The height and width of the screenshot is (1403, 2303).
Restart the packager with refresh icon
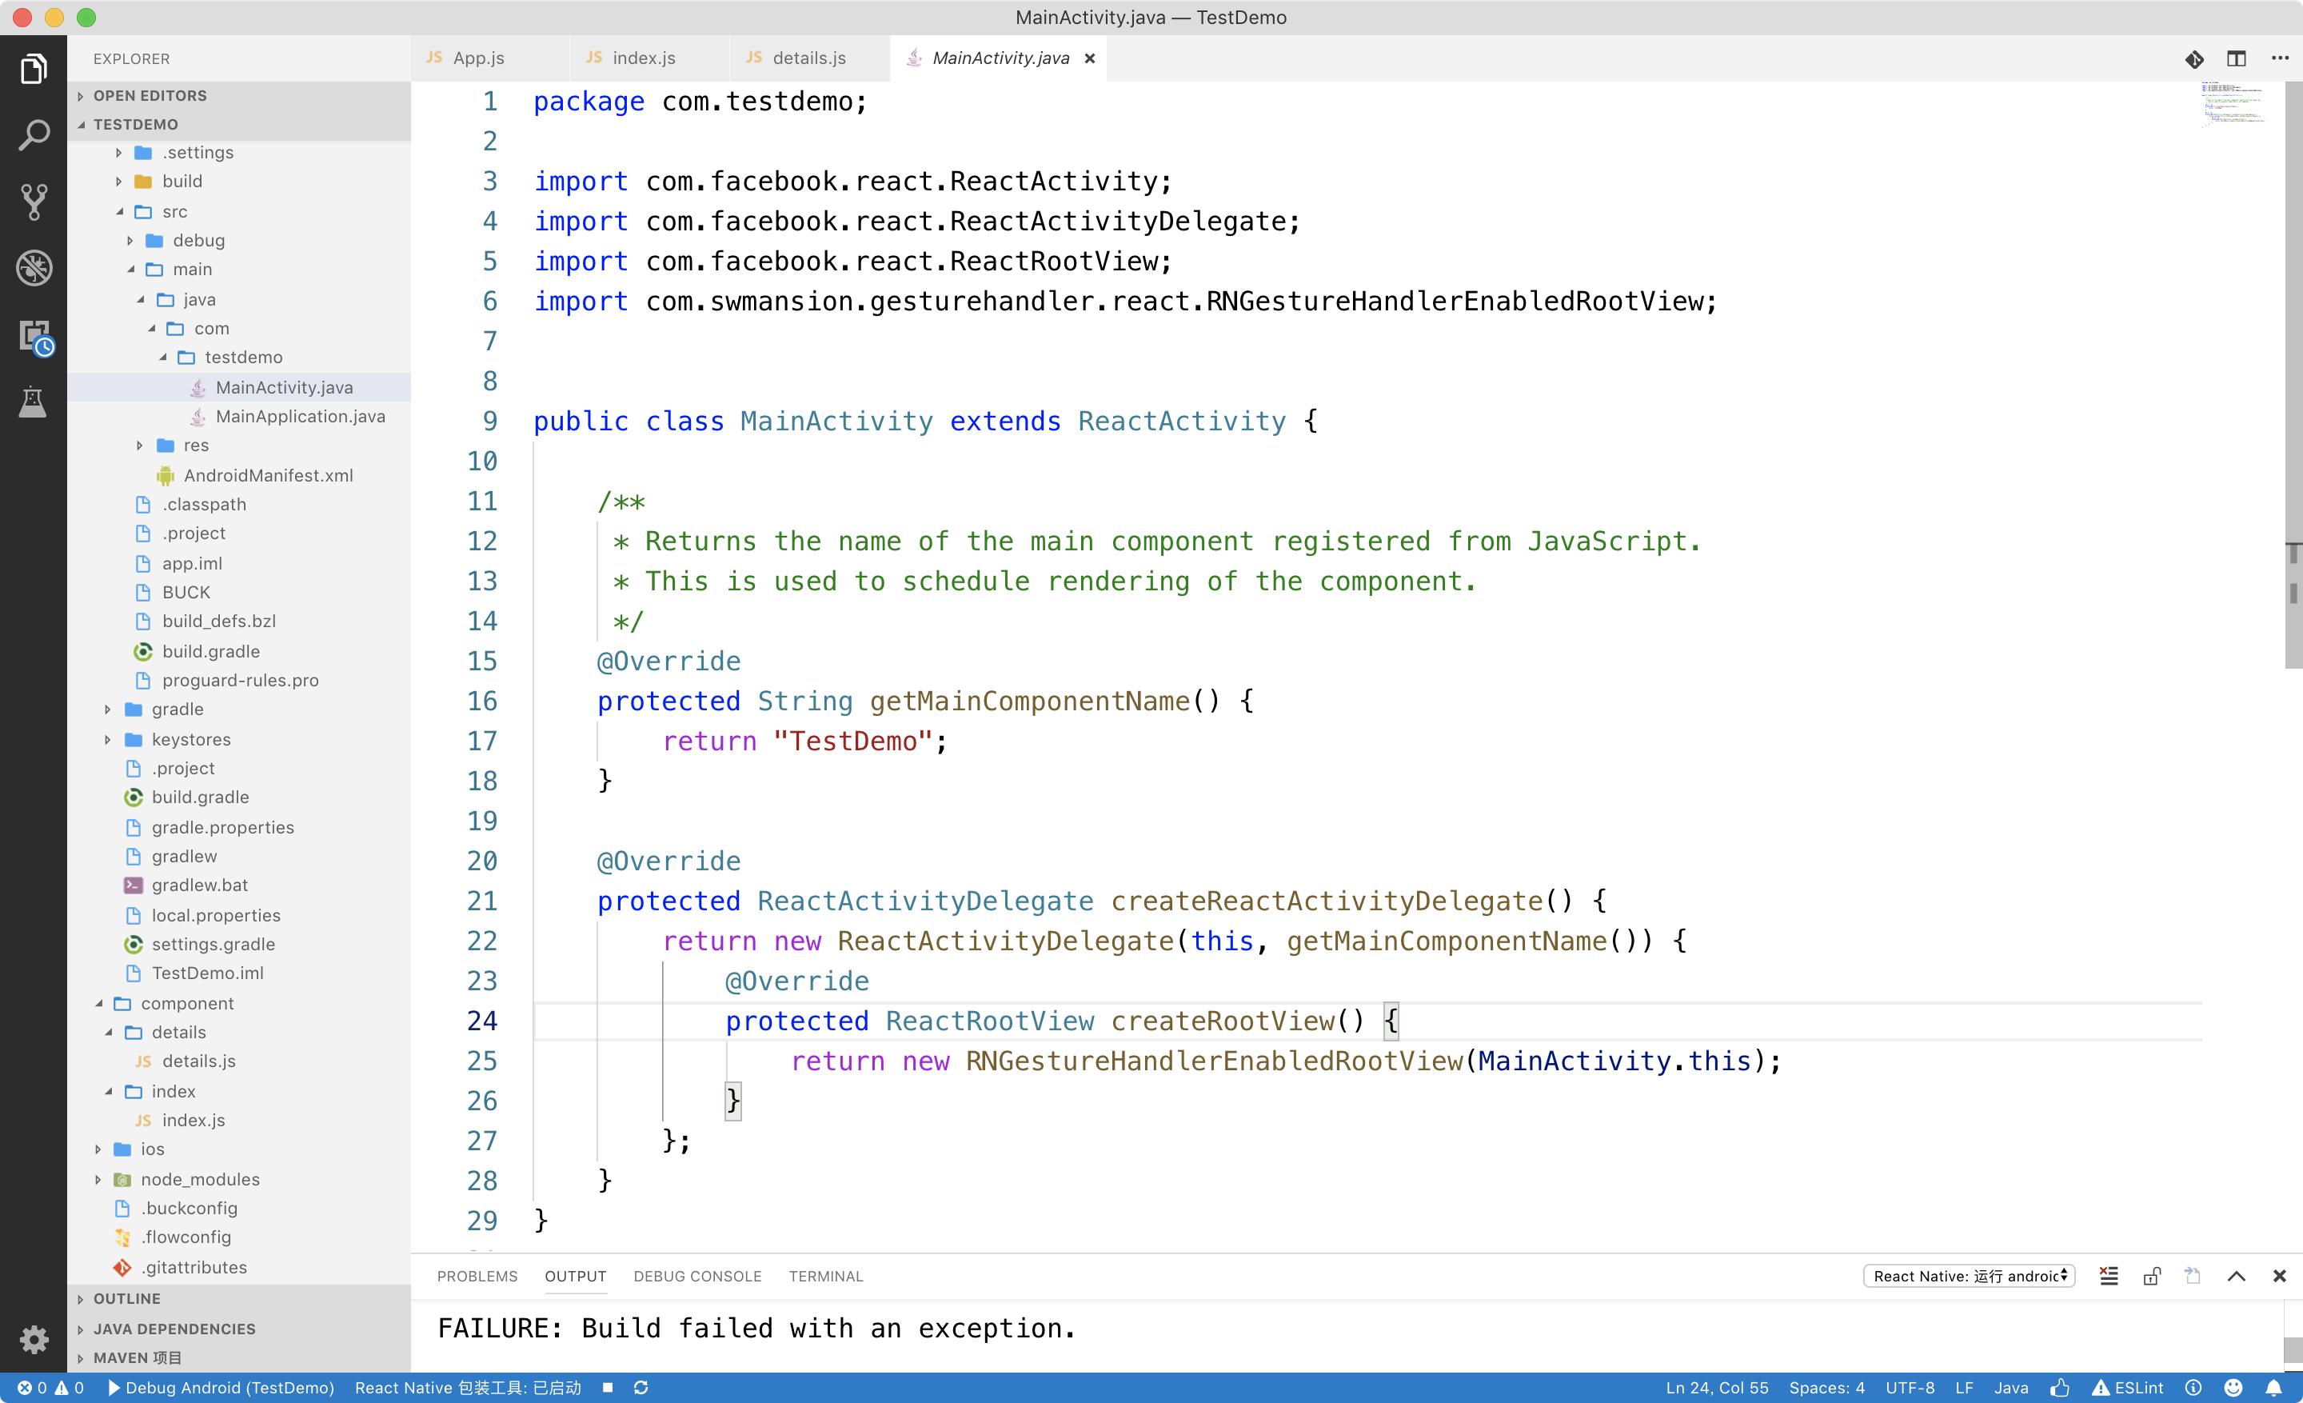[641, 1388]
